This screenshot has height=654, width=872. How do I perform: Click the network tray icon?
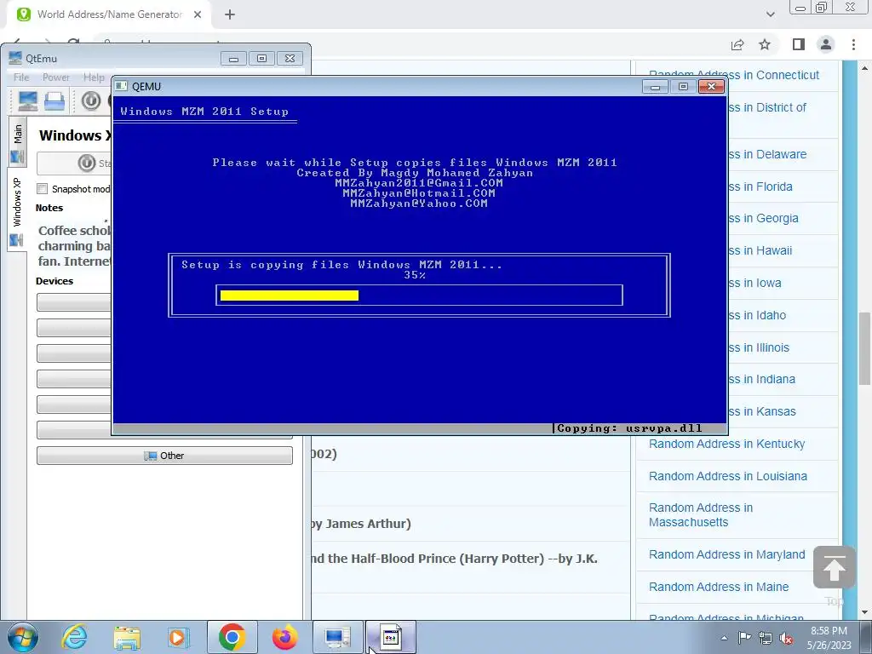[x=766, y=638]
